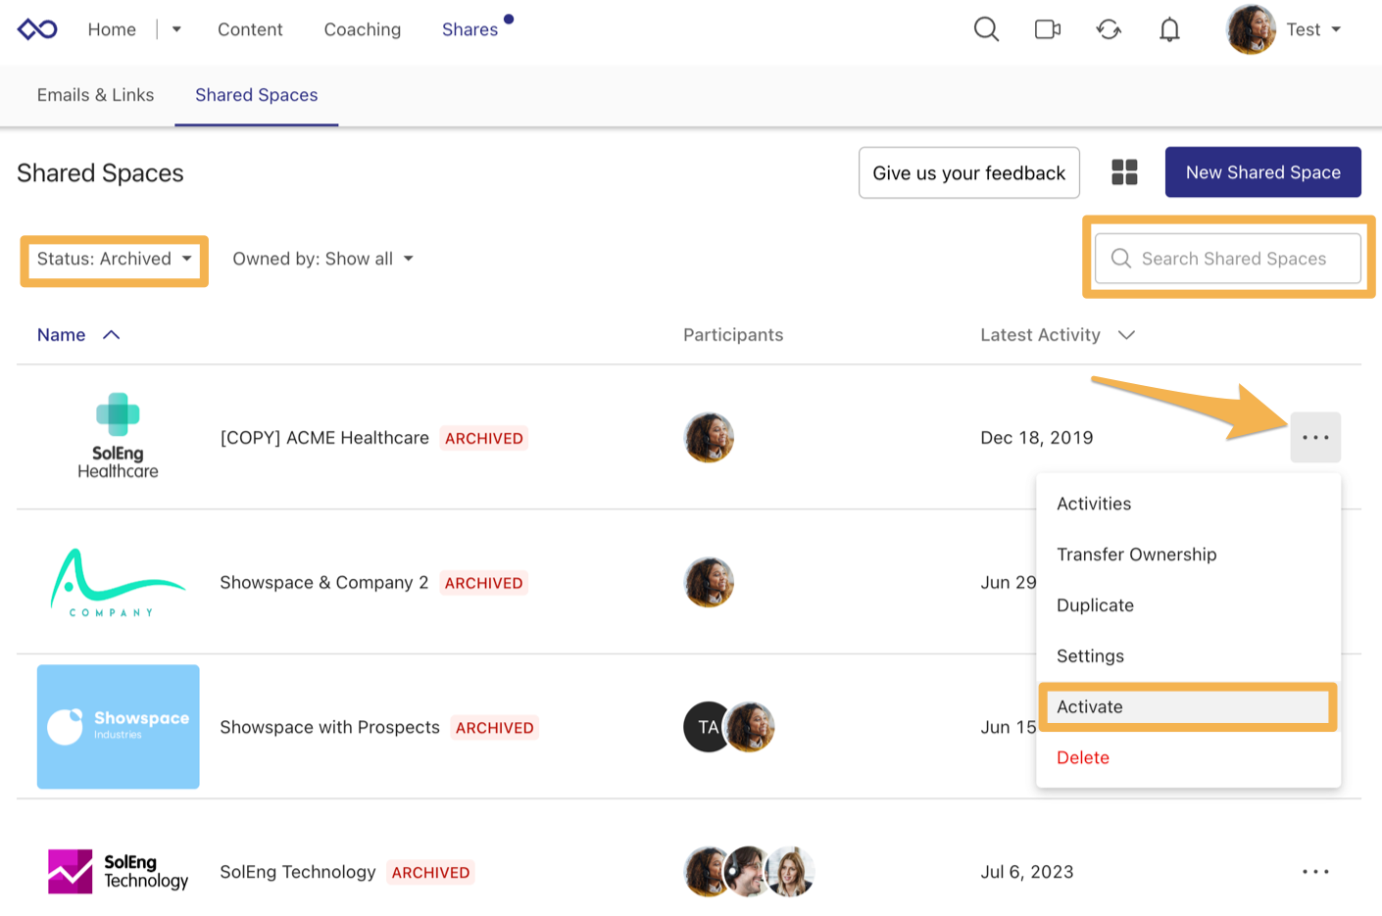Click the Showpad infinity logo
The image size is (1382, 916).
37,29
